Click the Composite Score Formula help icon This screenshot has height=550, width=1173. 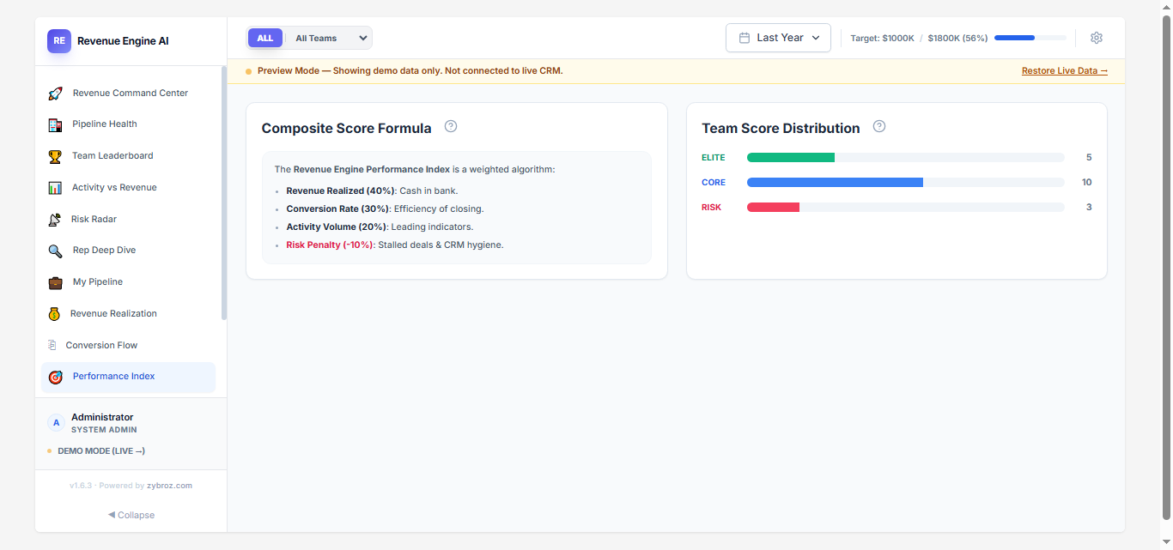451,126
